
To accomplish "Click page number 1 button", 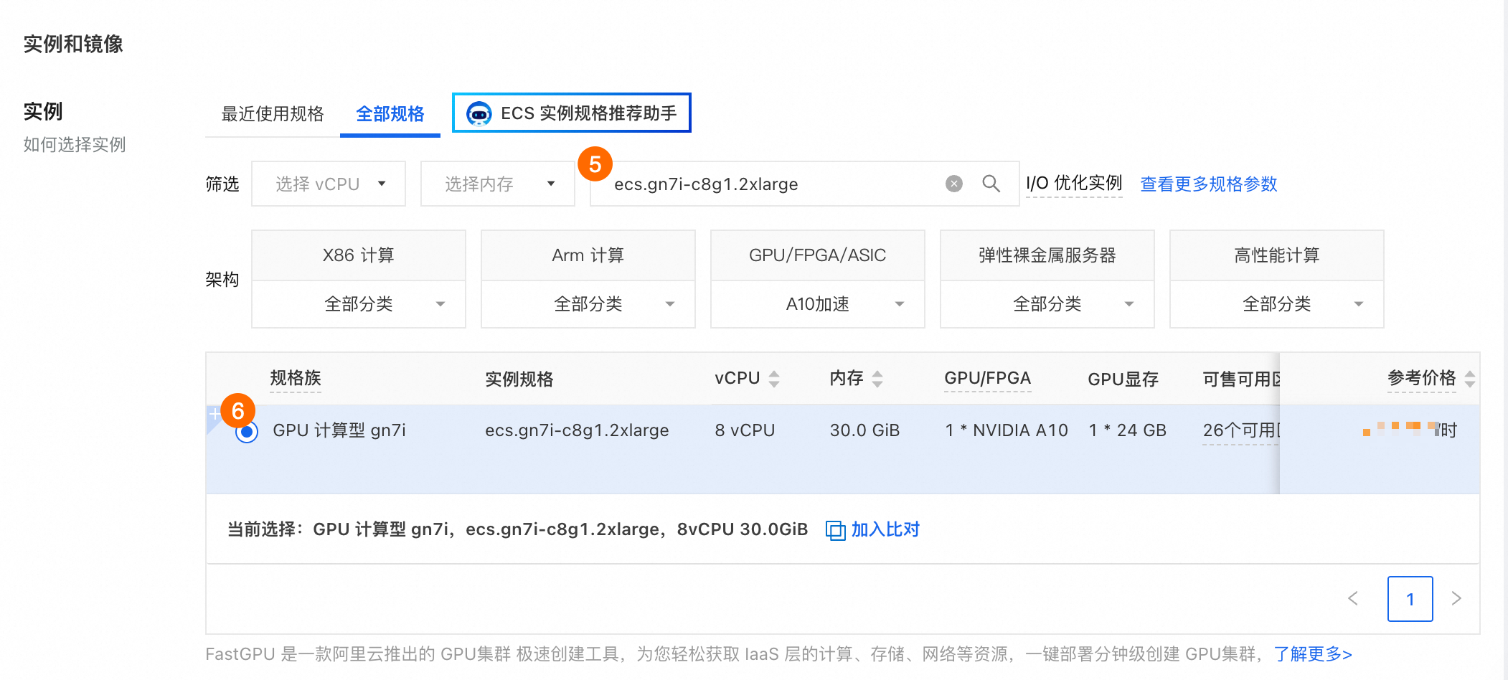I will pyautogui.click(x=1410, y=599).
